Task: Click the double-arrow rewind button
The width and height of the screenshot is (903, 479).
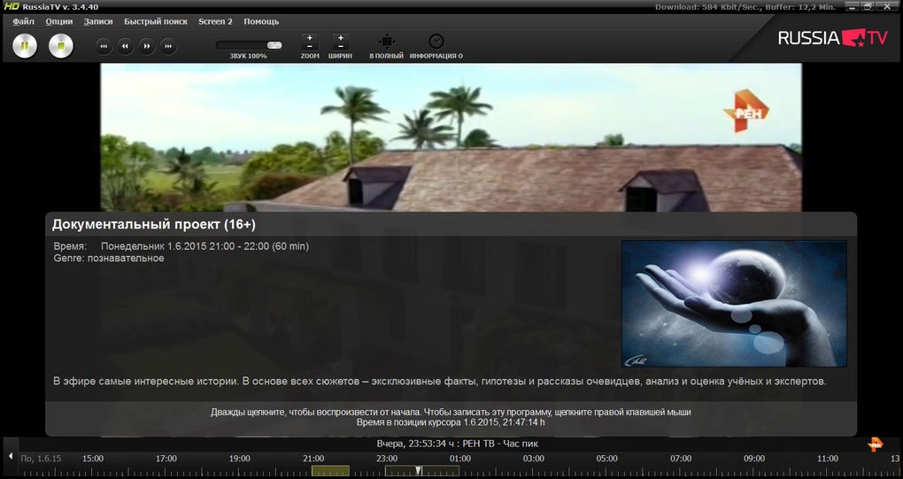Action: click(x=125, y=46)
